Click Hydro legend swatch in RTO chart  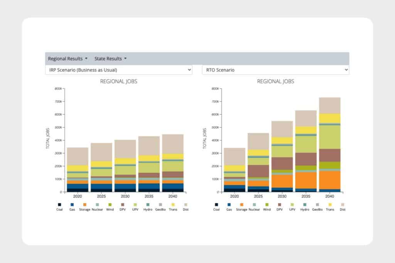(305, 204)
